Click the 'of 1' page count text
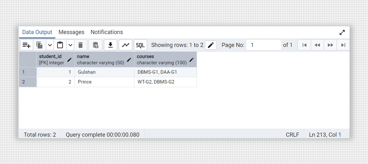The height and width of the screenshot is (164, 368). click(288, 45)
